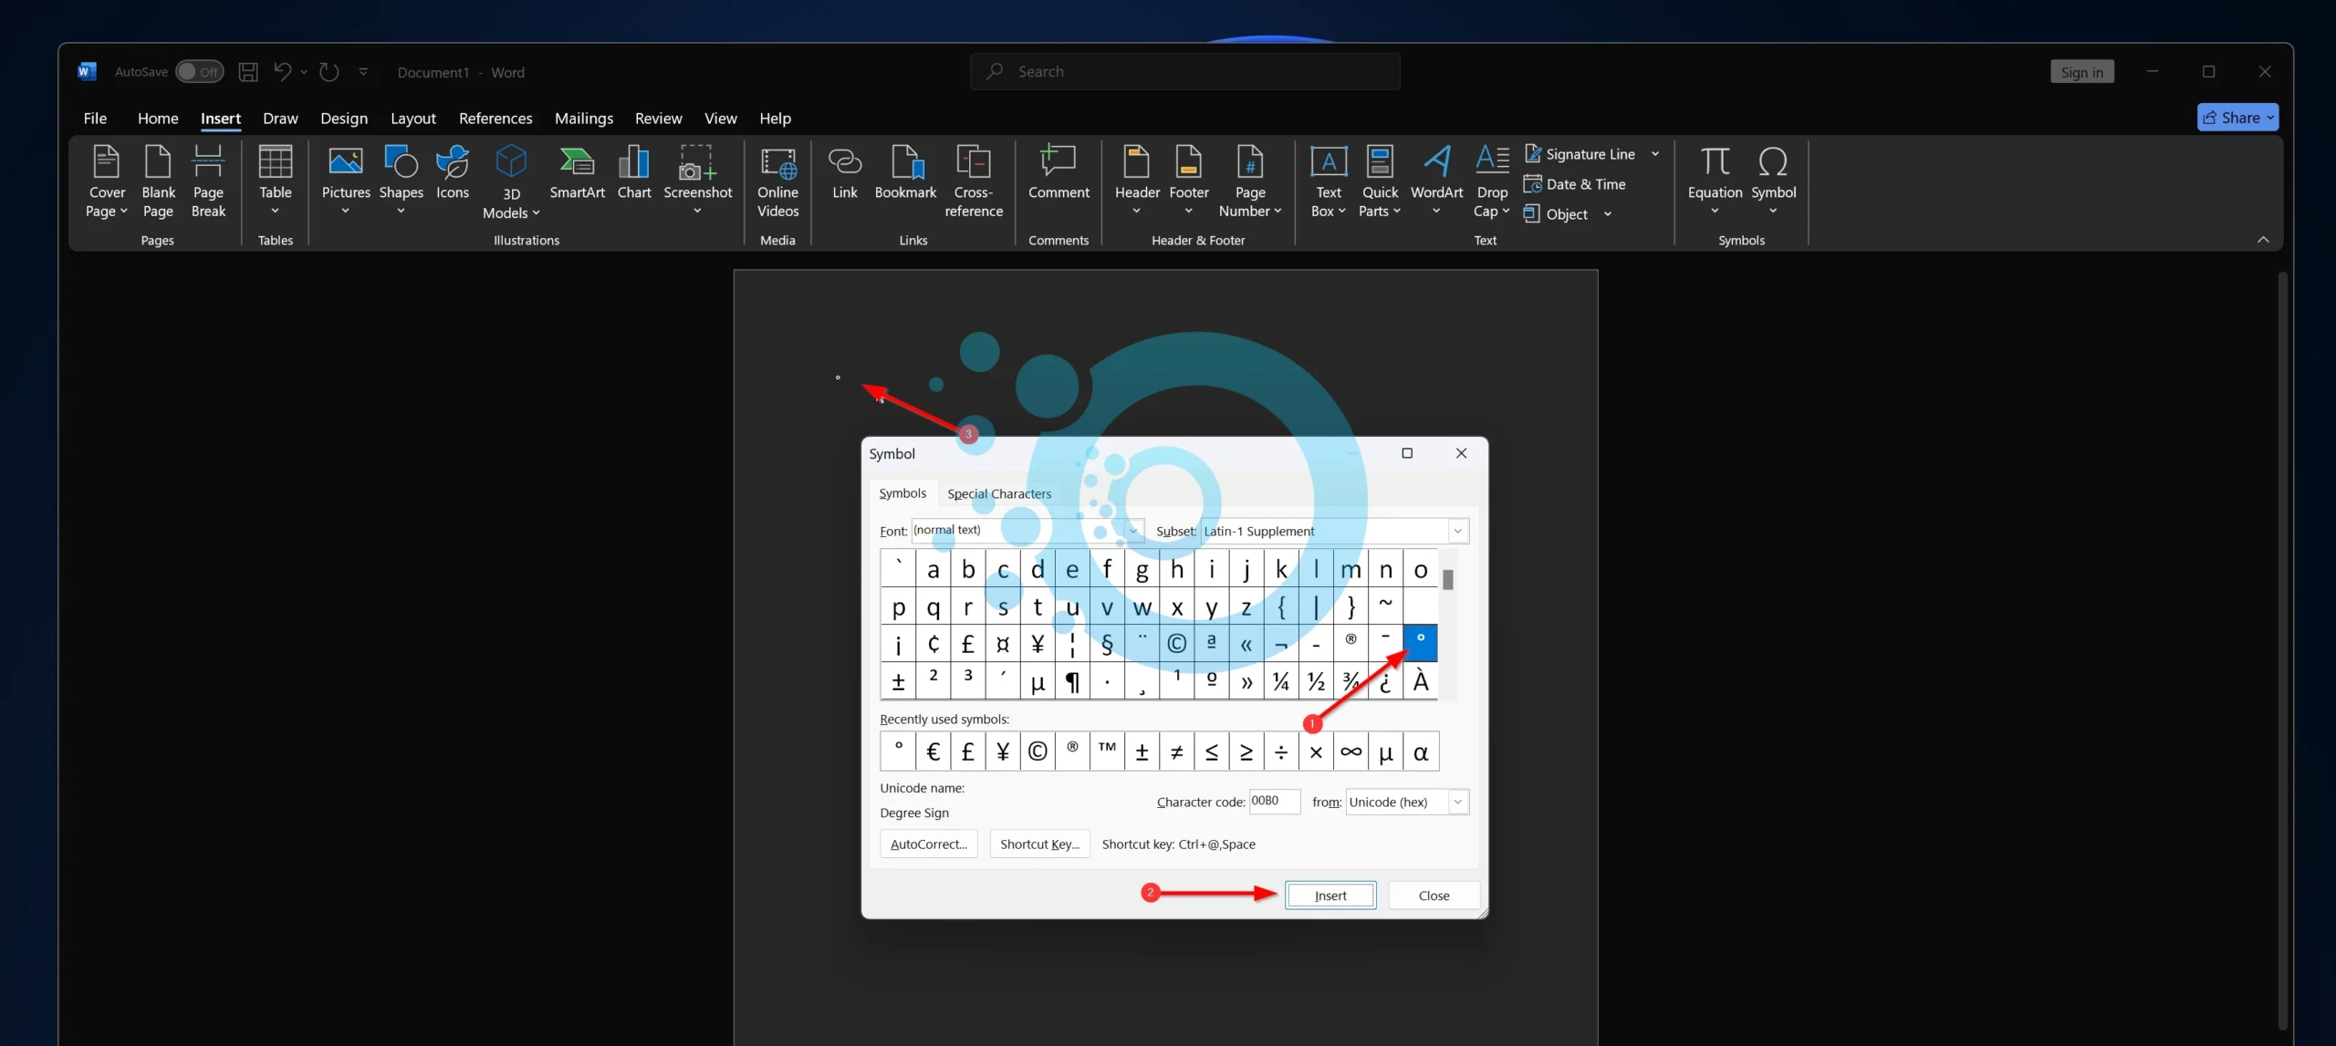Click Insert button in Symbol dialog
This screenshot has height=1046, width=2336.
(1329, 895)
